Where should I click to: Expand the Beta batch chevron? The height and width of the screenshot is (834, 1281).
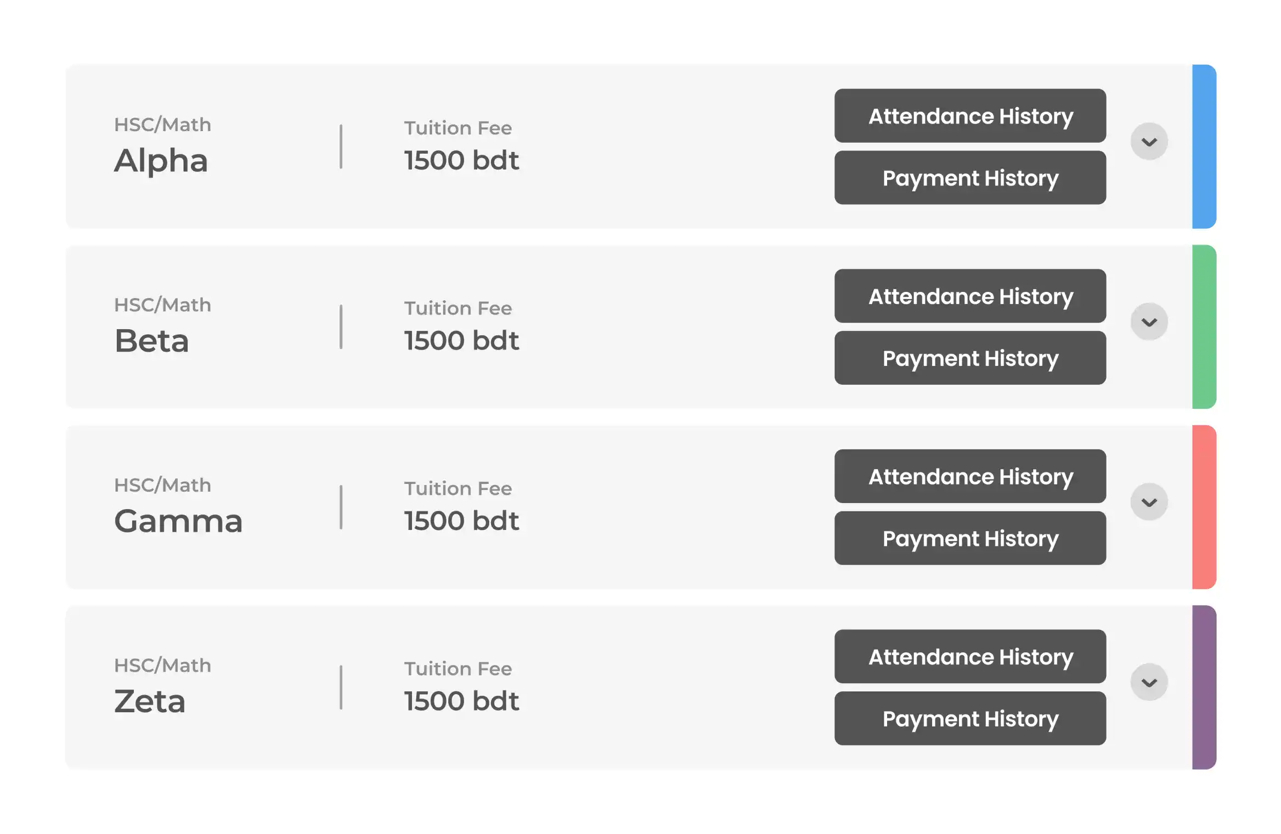pyautogui.click(x=1148, y=322)
